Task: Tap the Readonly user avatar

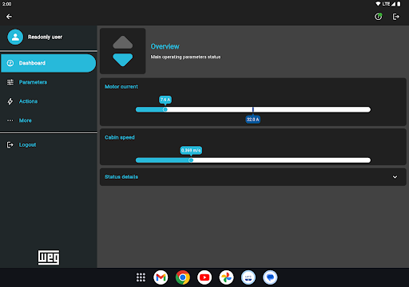Action: point(15,37)
